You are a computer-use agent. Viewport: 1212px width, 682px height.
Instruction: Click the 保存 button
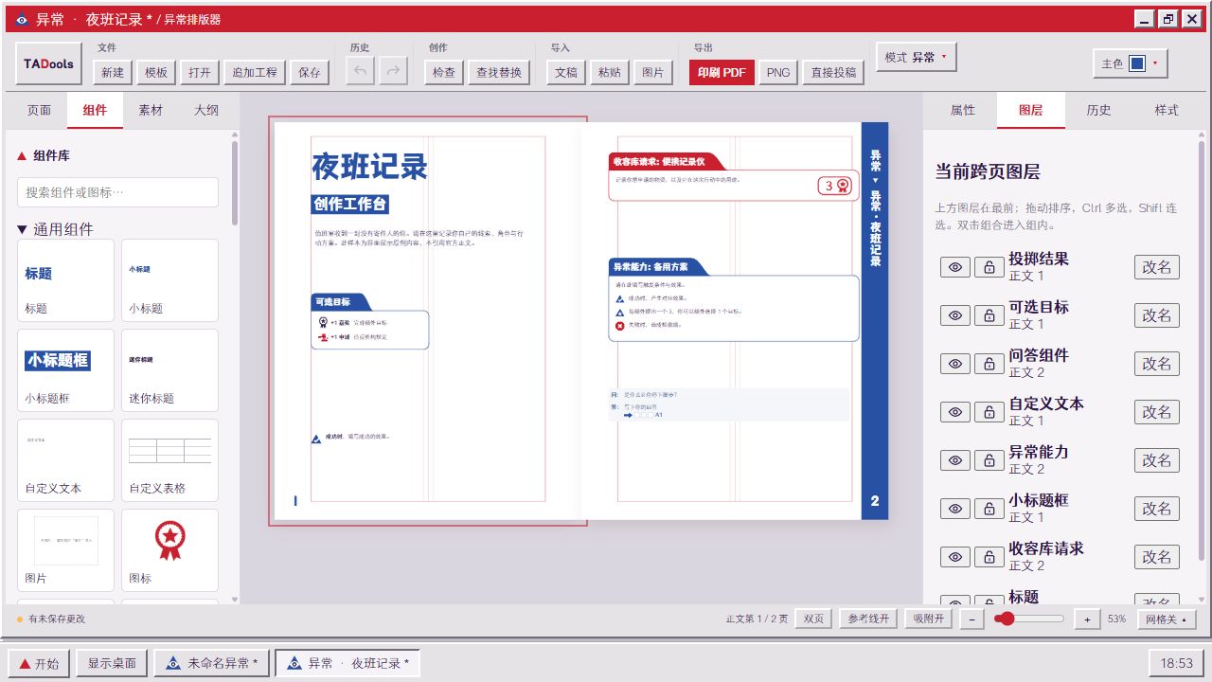click(310, 72)
